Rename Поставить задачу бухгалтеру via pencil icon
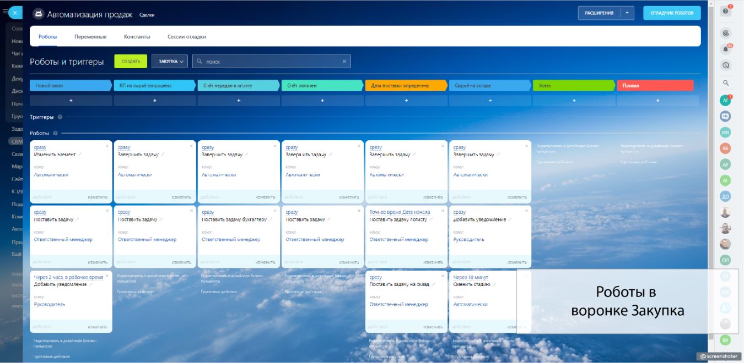Image resolution: width=744 pixels, height=363 pixels. click(x=271, y=219)
